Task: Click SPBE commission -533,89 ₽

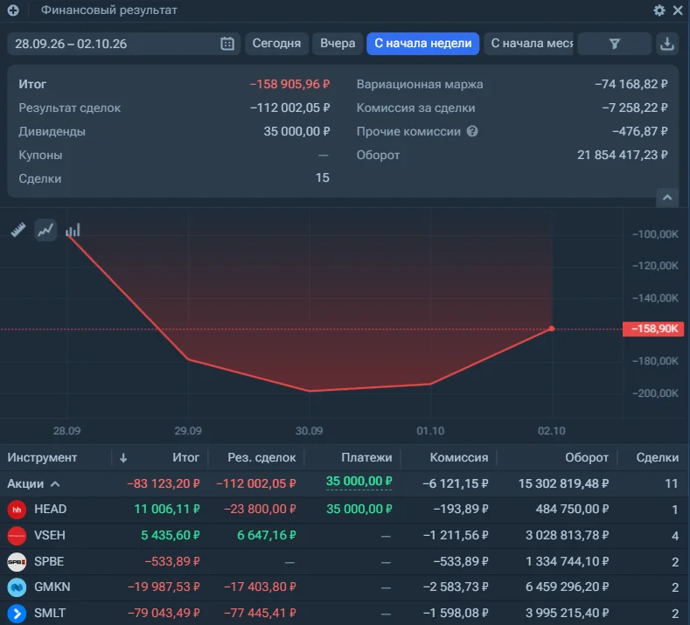Action: pyautogui.click(x=461, y=562)
